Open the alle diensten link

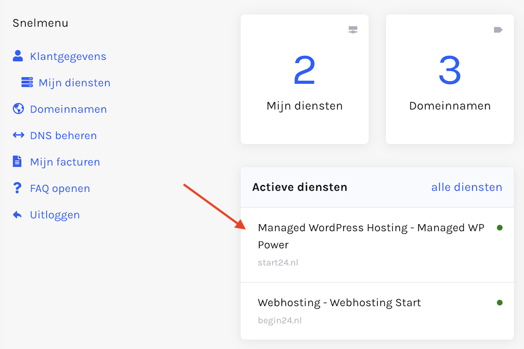466,187
